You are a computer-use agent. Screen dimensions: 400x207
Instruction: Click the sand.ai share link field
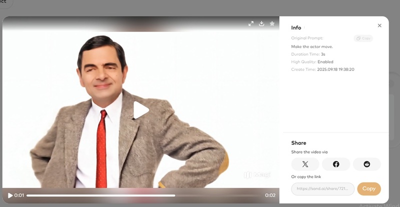[x=323, y=189]
